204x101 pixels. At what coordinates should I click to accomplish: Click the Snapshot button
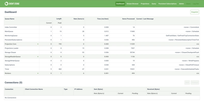[195, 12]
